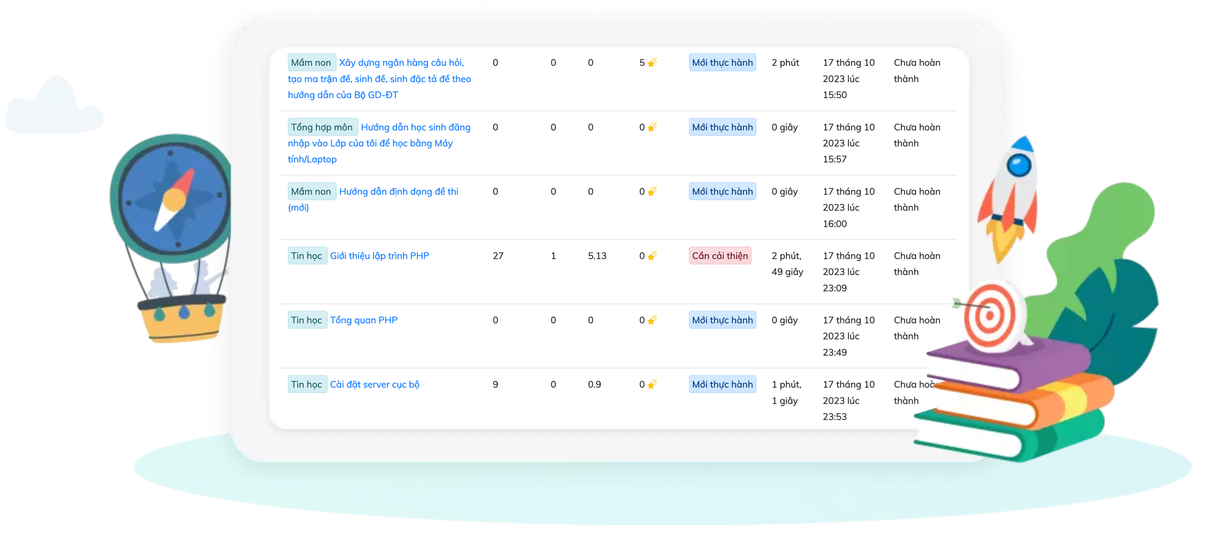
Task: Click the Cần cải thiện status badge
Action: tap(719, 256)
